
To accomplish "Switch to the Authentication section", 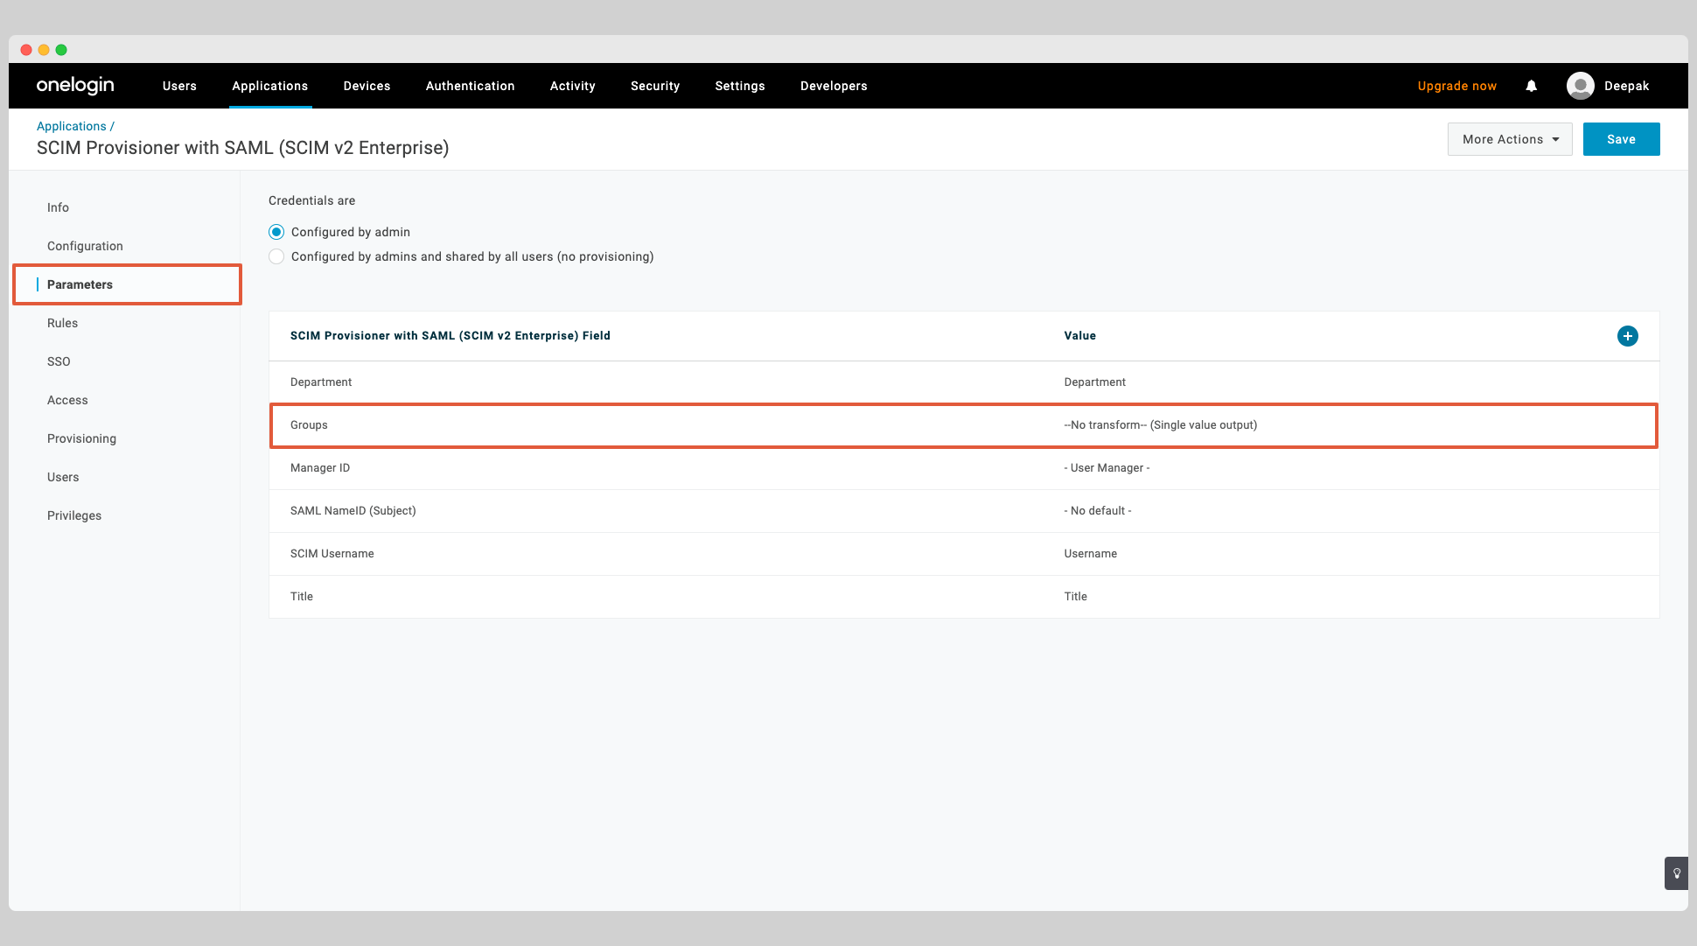I will pyautogui.click(x=470, y=86).
